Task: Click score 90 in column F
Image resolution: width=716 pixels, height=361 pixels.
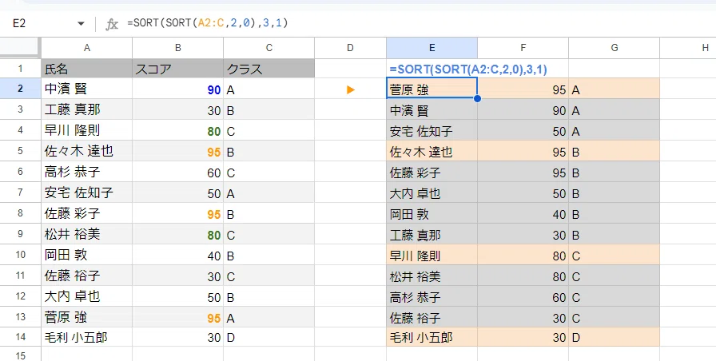Action: click(559, 111)
